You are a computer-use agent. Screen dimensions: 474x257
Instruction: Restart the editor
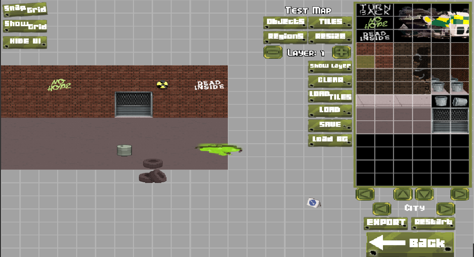tap(433, 223)
